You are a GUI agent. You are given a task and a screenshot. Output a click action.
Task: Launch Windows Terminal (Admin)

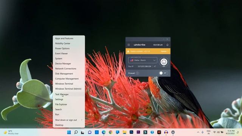69,89
